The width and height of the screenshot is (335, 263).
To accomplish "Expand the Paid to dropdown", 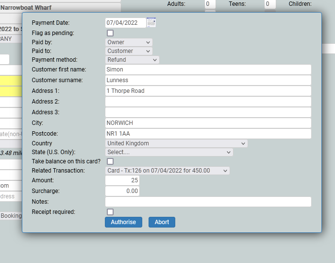I will click(x=129, y=51).
